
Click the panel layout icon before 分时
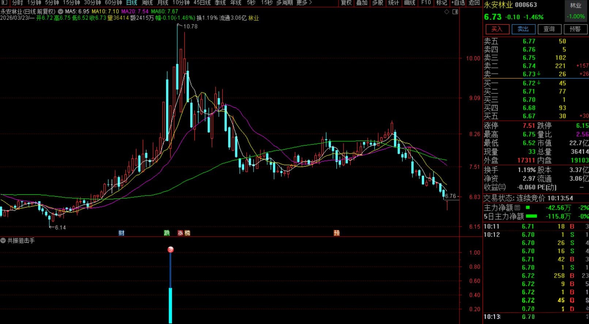point(4,3)
